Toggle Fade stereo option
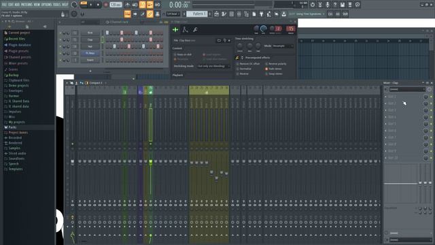 273,69
